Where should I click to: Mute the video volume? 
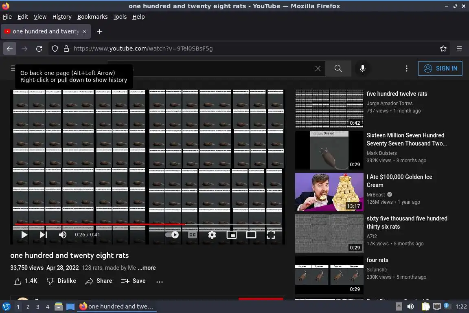(x=63, y=235)
